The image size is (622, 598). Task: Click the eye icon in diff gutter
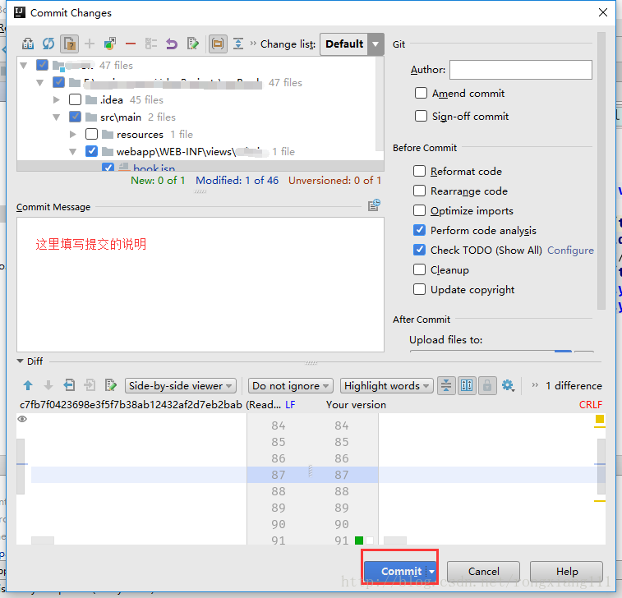[x=22, y=419]
